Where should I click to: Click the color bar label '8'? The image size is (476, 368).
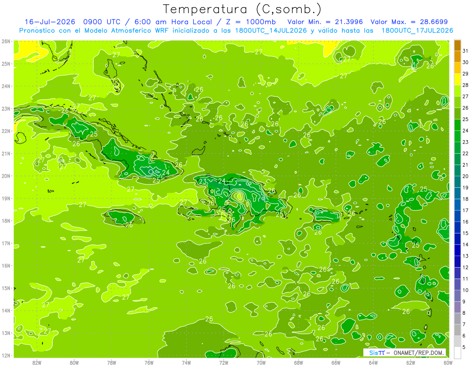[x=464, y=313]
